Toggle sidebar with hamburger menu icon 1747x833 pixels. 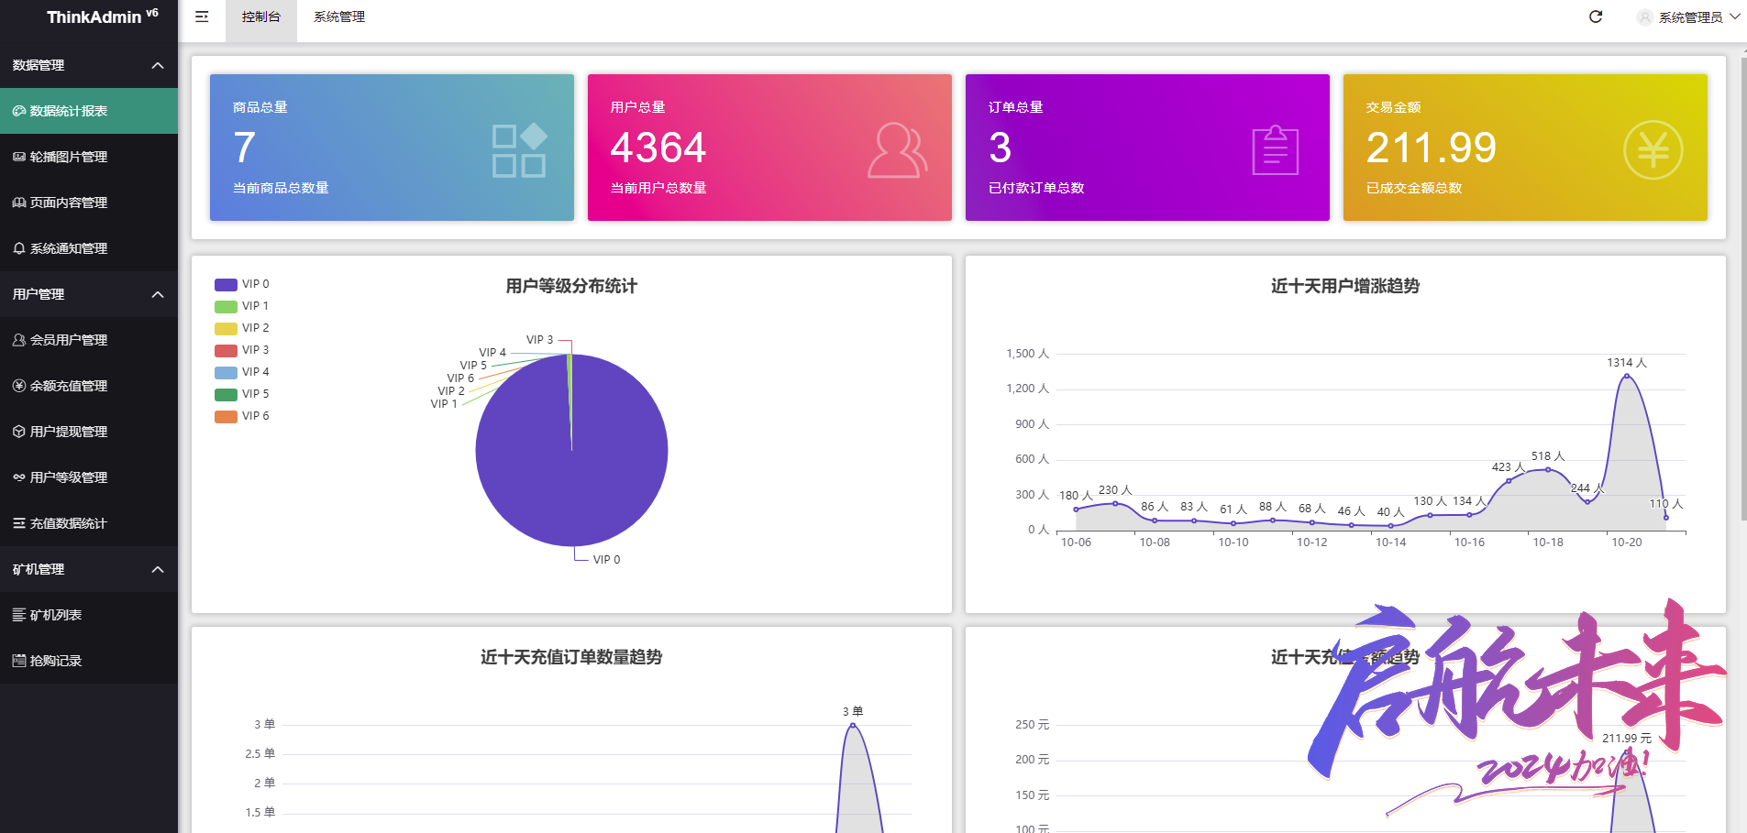pos(202,16)
